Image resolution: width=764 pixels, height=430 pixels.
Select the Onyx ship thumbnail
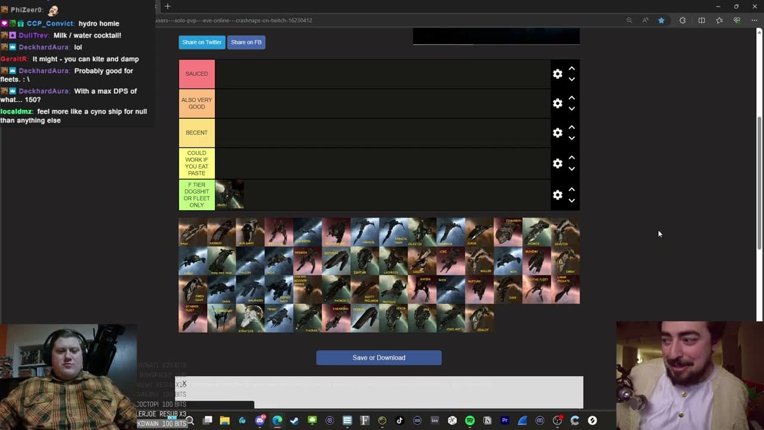222,290
